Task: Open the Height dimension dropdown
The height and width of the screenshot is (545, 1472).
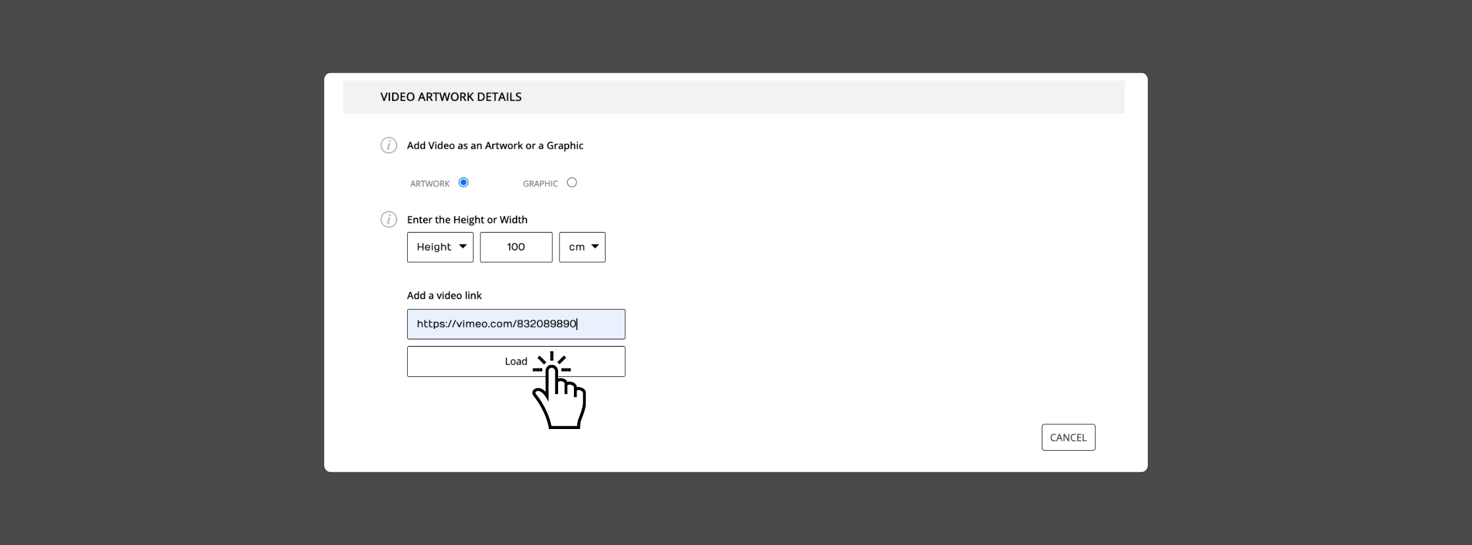Action: click(x=440, y=247)
